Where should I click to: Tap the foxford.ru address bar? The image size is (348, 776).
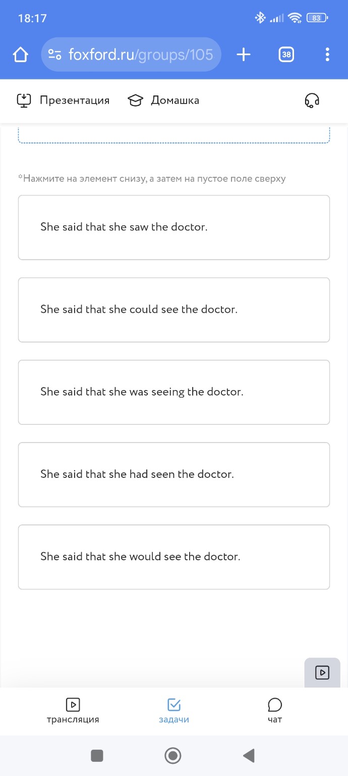(141, 55)
